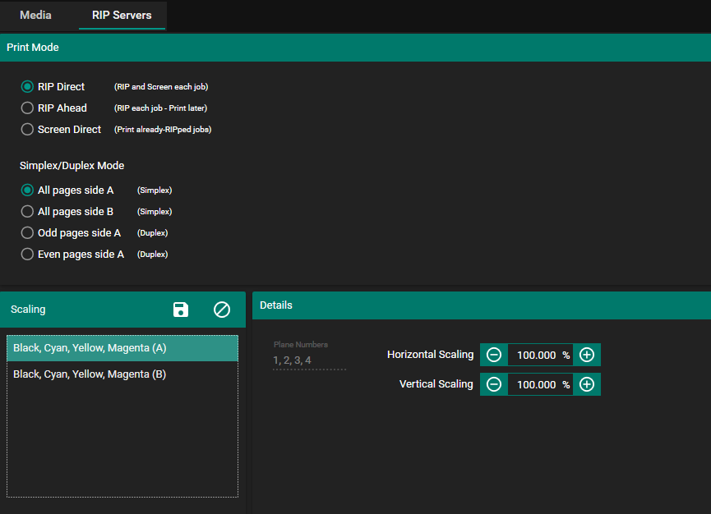Select All pages side A simplex option
This screenshot has height=514, width=711.
coord(27,190)
